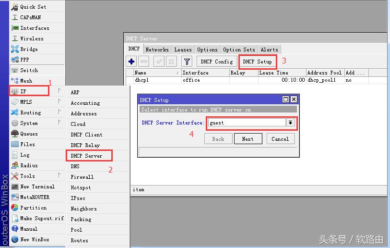The height and width of the screenshot is (248, 390).
Task: Open filter with funnel icon
Action: coord(187,62)
